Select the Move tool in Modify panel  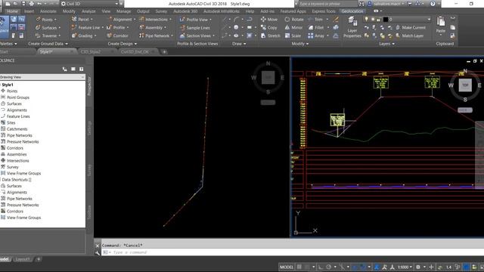(269, 20)
